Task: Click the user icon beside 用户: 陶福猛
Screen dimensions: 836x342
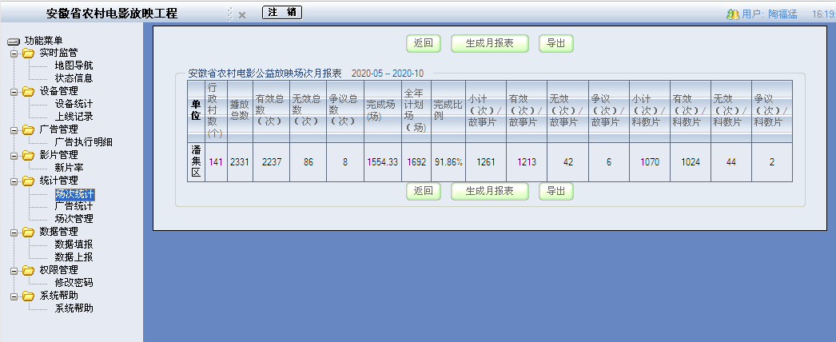Action: click(732, 14)
